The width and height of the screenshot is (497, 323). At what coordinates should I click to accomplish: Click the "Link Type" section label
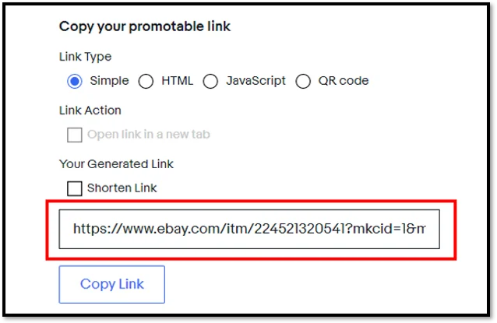point(85,57)
